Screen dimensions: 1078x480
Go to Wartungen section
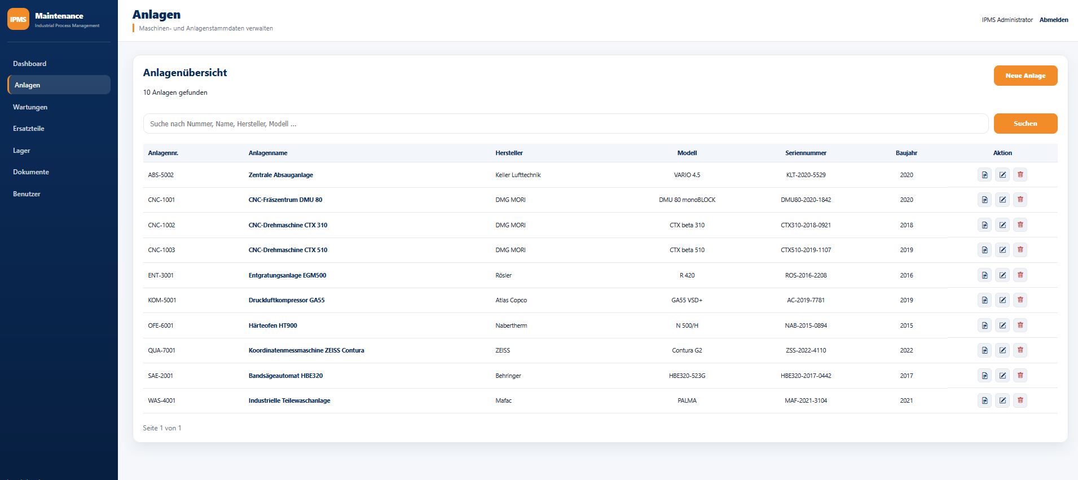point(59,107)
